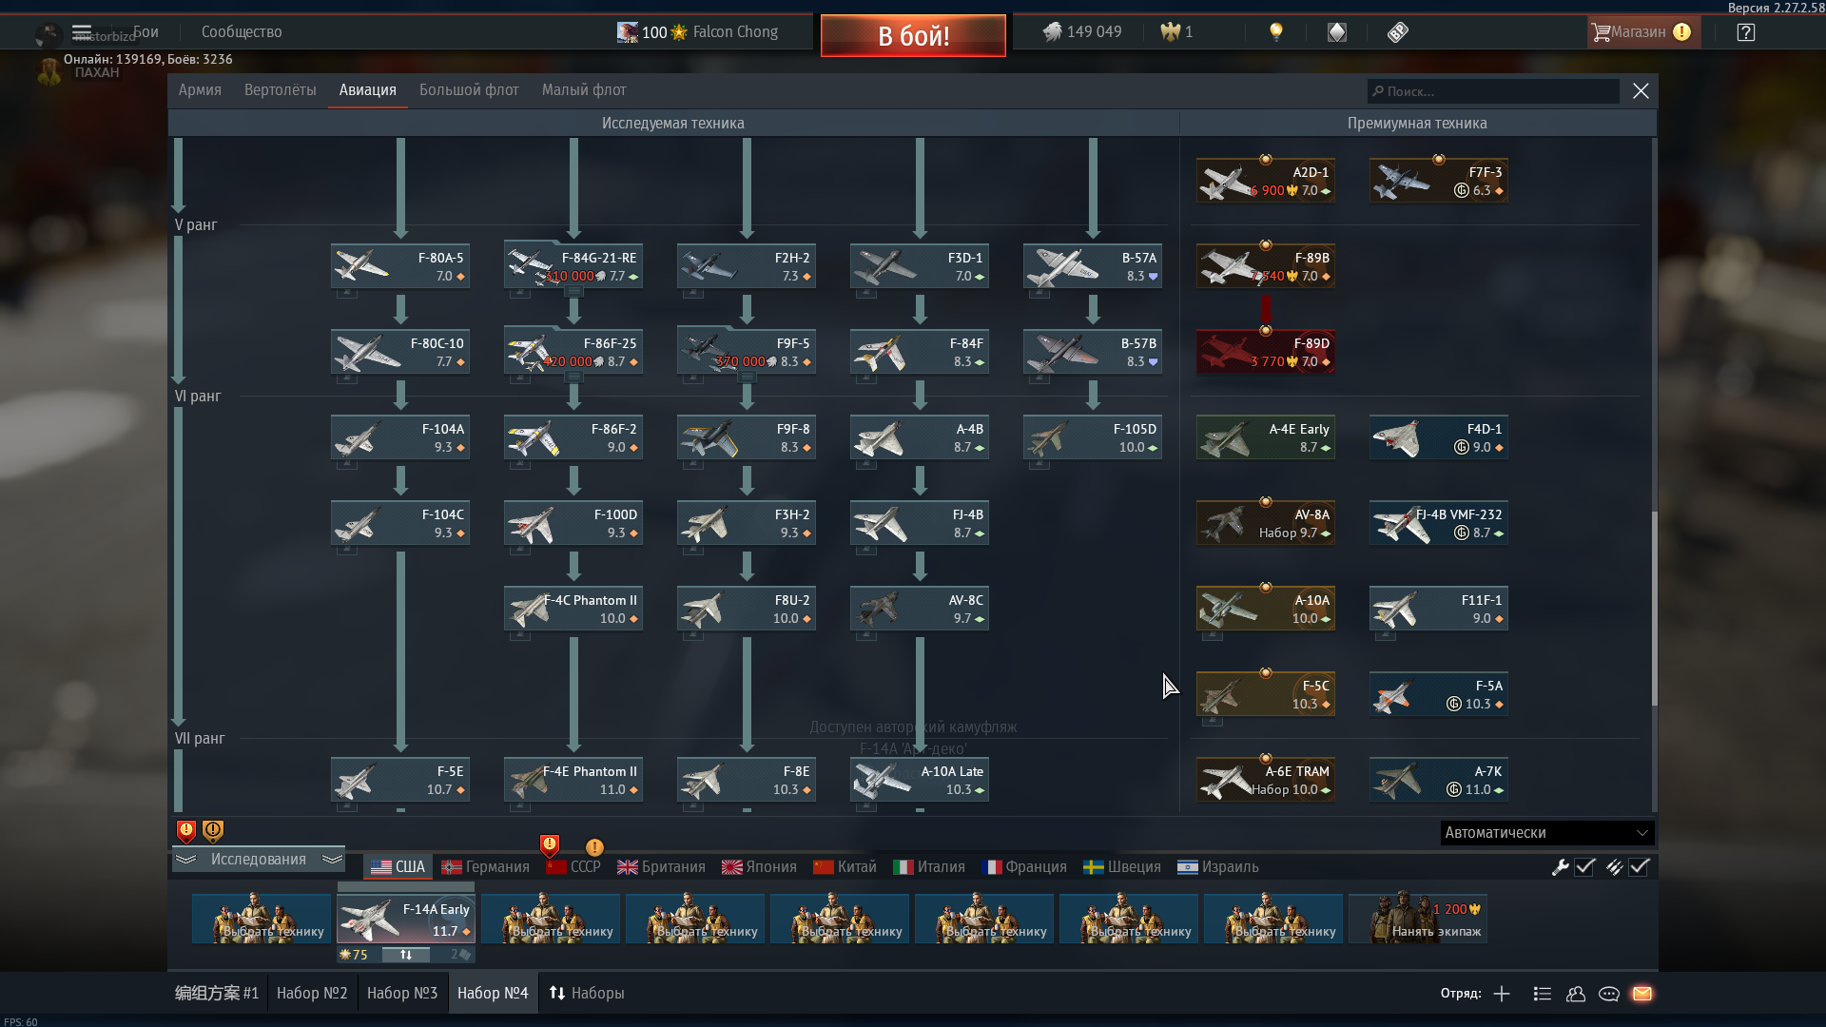Click the Falcon Chong player profile

(x=697, y=31)
